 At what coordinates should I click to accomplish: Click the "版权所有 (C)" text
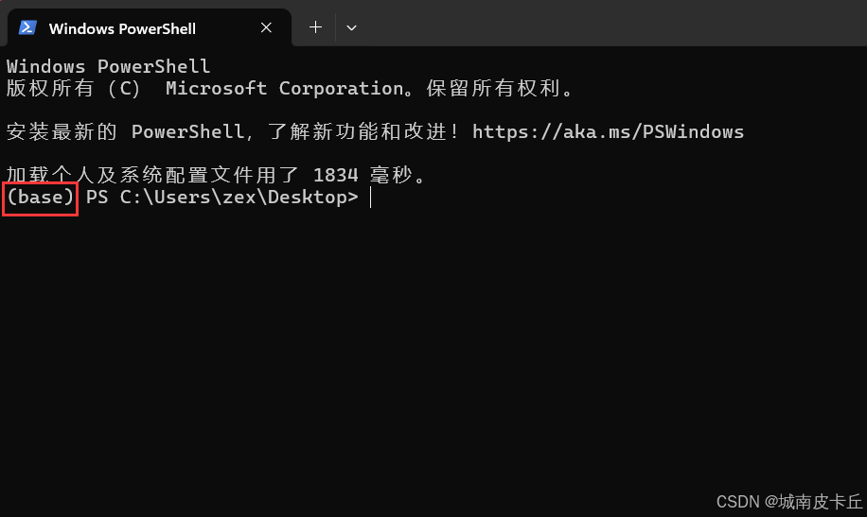(x=73, y=89)
